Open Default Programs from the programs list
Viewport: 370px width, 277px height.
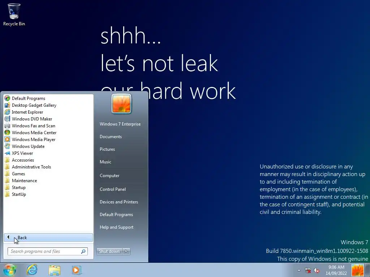pyautogui.click(x=48, y=98)
